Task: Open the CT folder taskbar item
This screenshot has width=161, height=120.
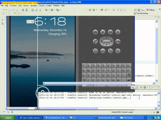Action: click(81, 118)
